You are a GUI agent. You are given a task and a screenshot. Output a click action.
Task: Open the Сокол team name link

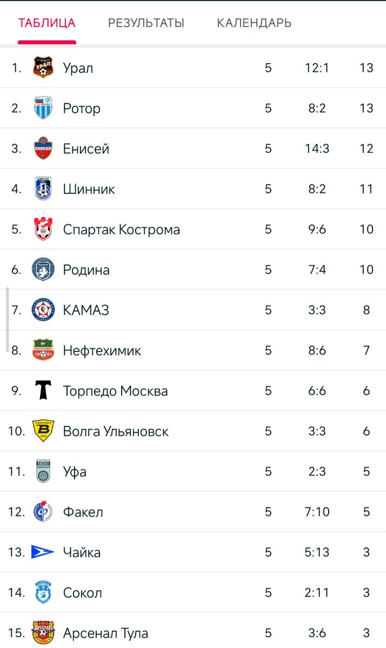(82, 592)
